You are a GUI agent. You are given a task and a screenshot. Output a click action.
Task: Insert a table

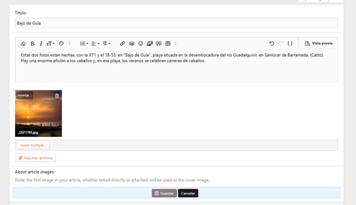(168, 43)
